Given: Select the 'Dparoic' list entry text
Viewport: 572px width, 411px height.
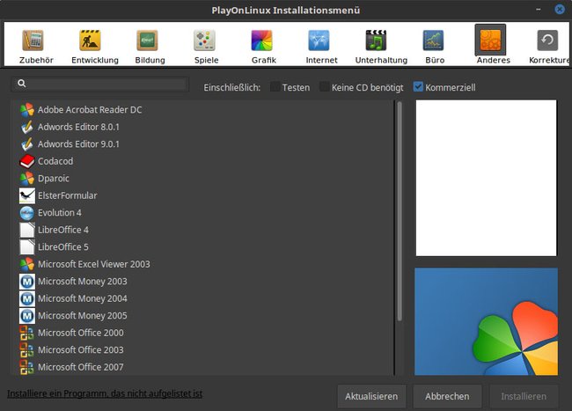Looking at the screenshot, I should pos(54,179).
